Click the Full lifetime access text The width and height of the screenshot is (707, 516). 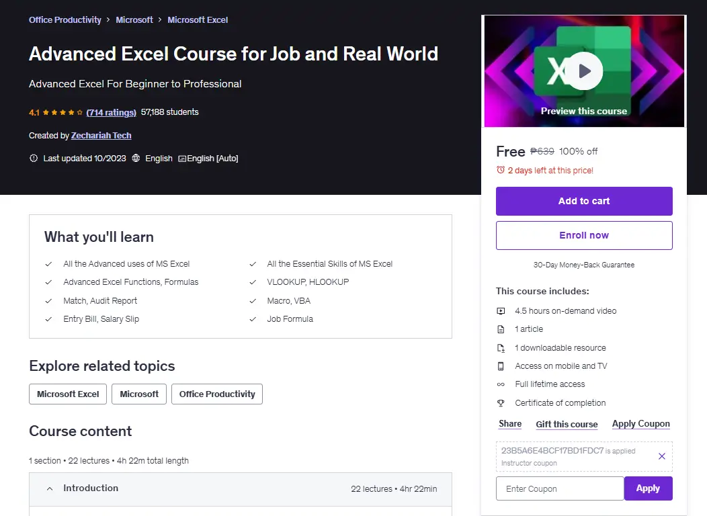pyautogui.click(x=550, y=384)
